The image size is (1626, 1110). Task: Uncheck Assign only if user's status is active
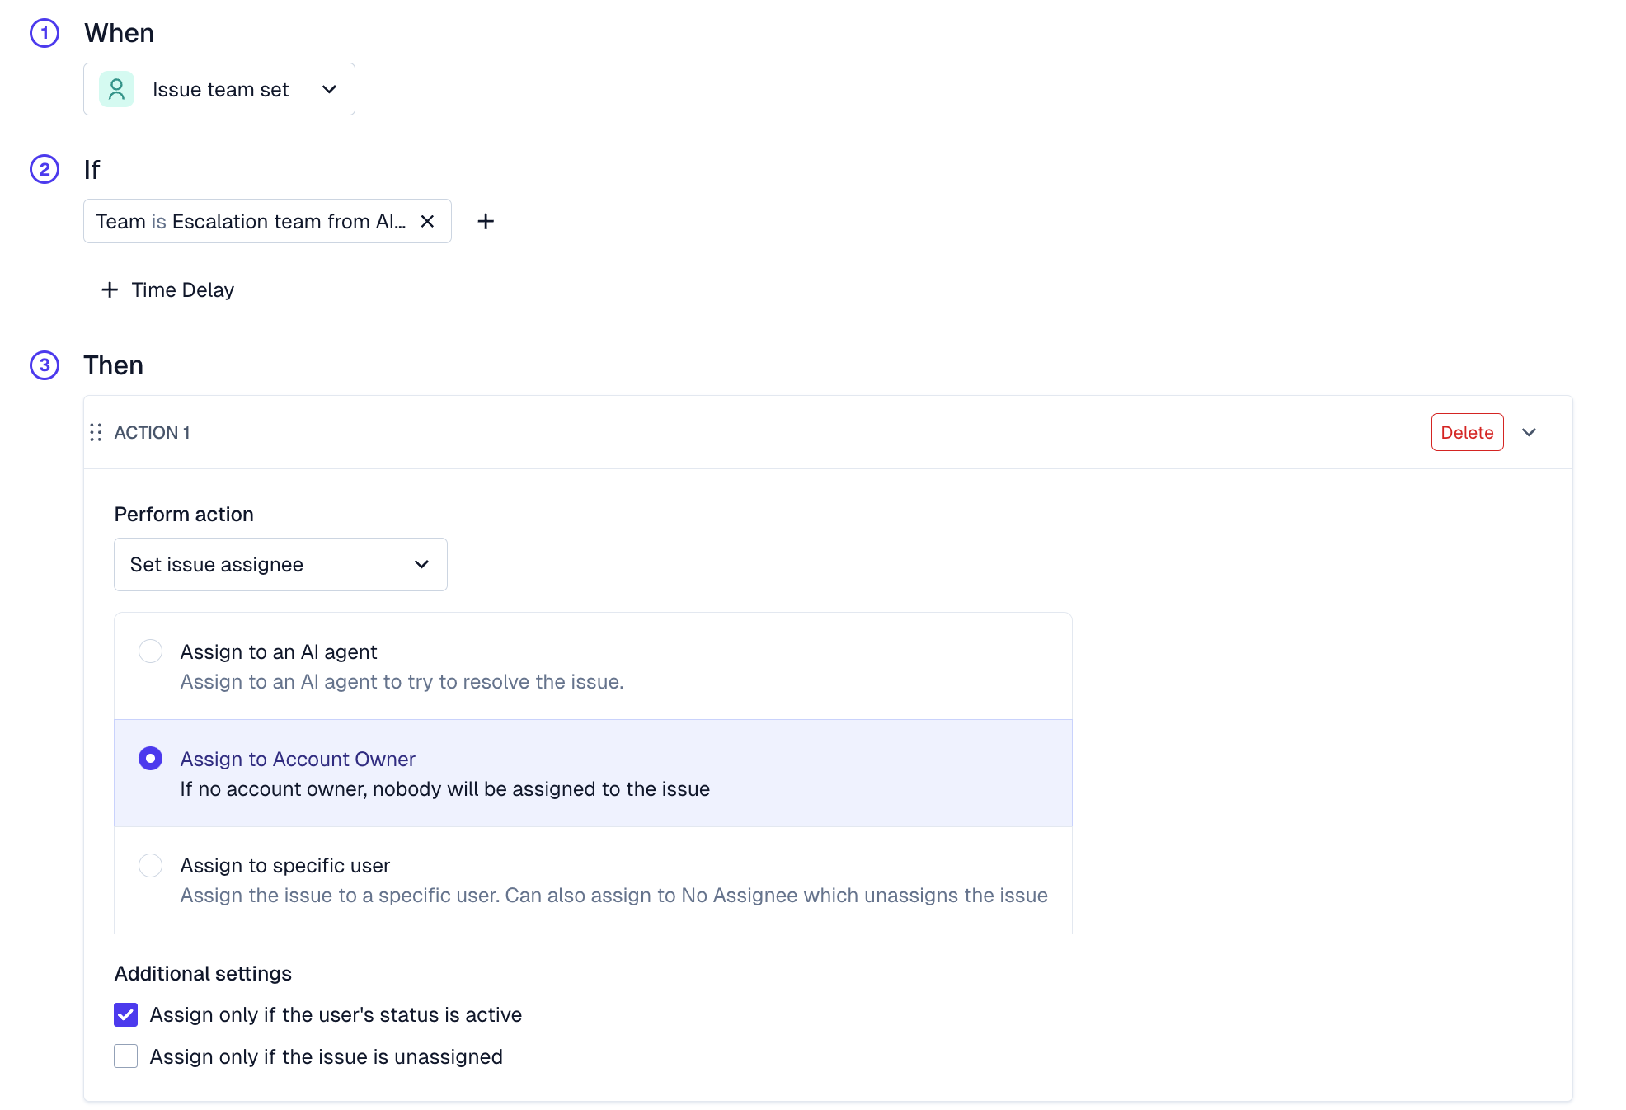tap(126, 1014)
